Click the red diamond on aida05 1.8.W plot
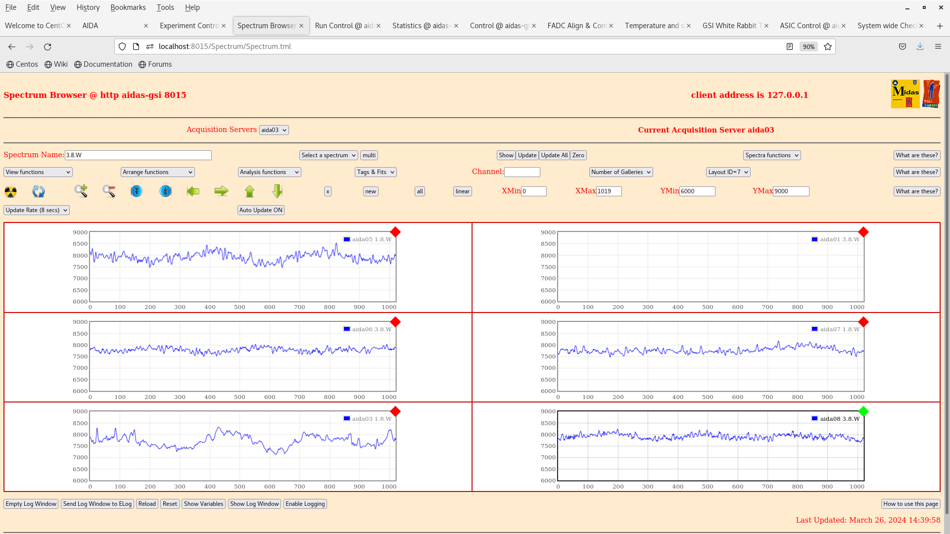Screen dimensions: 950x534 [x=395, y=232]
